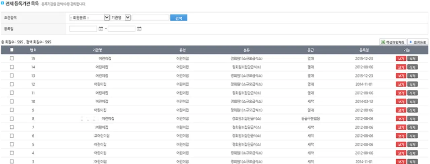View row 8 details via 보기
Screen dimensions: 430x164
point(401,119)
